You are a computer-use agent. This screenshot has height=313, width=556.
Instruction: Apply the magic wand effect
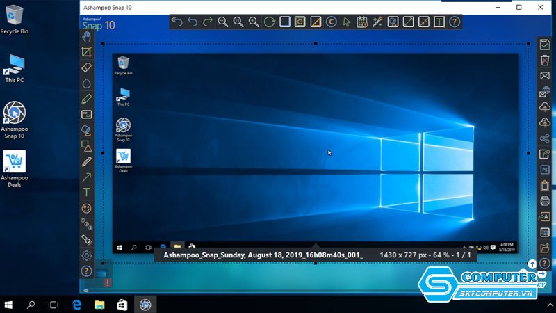click(x=377, y=22)
